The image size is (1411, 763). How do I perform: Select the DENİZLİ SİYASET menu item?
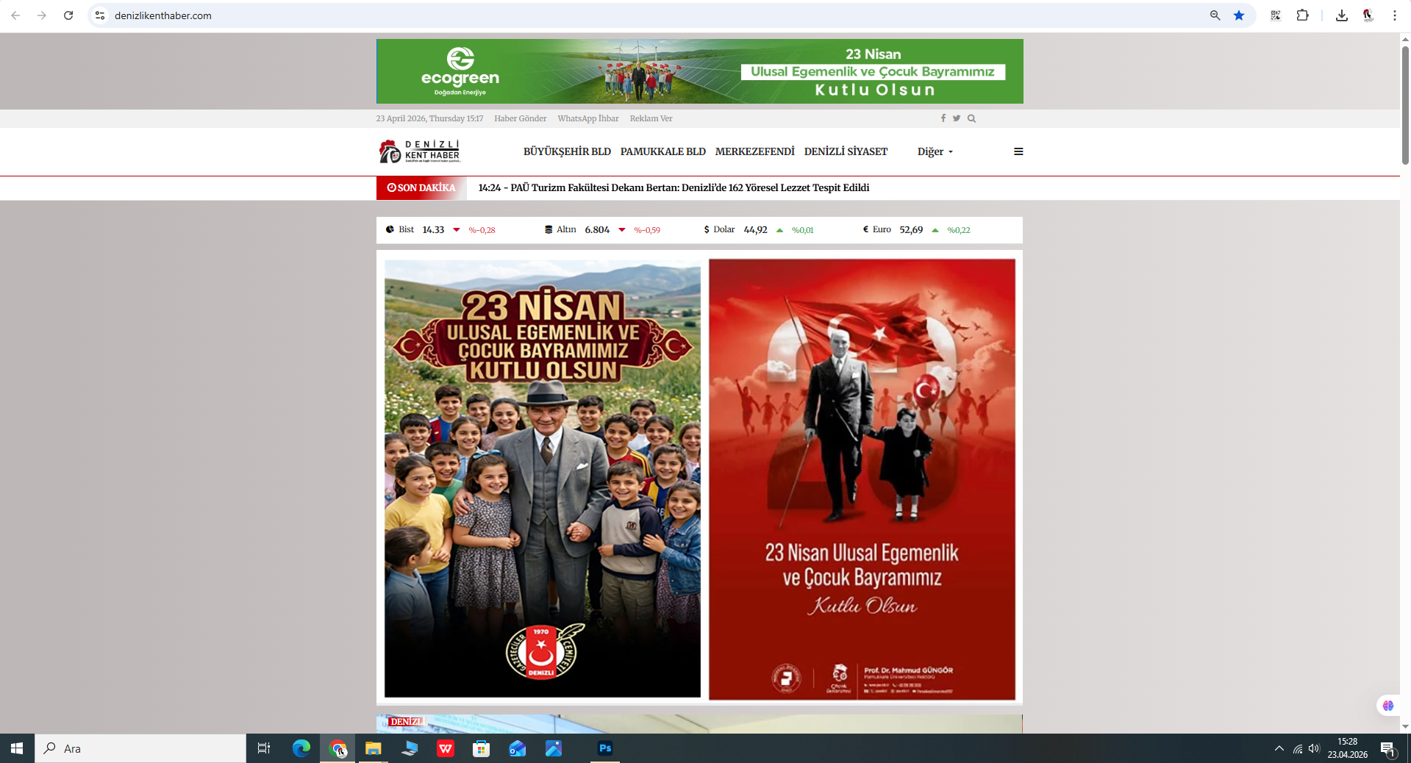click(846, 151)
